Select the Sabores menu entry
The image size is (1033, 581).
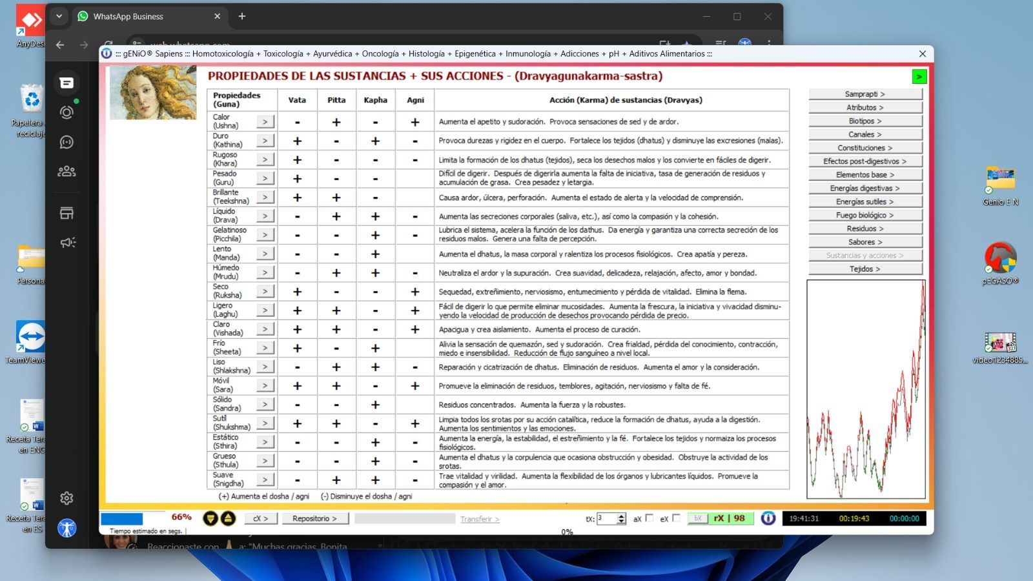coord(864,242)
